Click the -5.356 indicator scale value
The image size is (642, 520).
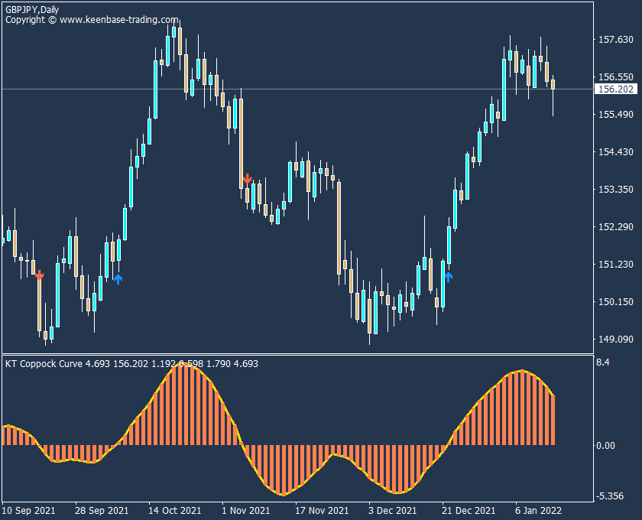(609, 496)
